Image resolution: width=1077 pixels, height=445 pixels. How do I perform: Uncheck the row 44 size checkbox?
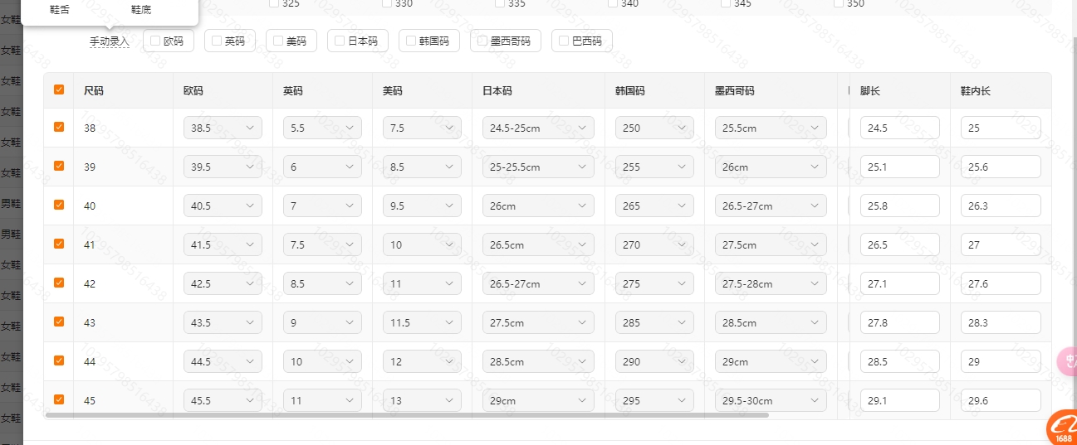[59, 360]
